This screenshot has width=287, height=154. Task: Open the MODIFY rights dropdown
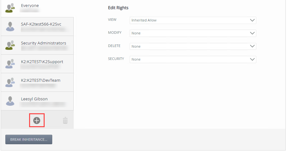(x=193, y=33)
